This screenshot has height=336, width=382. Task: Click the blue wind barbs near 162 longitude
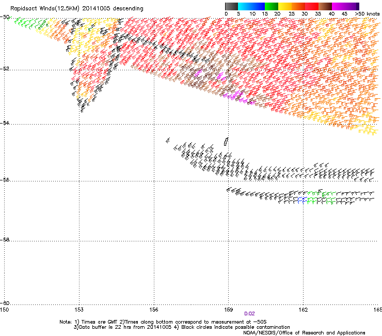[x=303, y=201]
